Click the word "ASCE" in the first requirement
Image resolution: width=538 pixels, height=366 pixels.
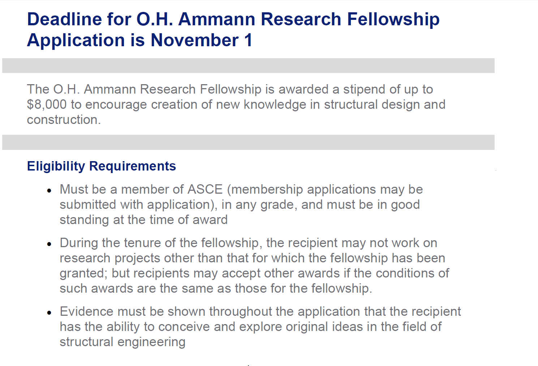(205, 189)
